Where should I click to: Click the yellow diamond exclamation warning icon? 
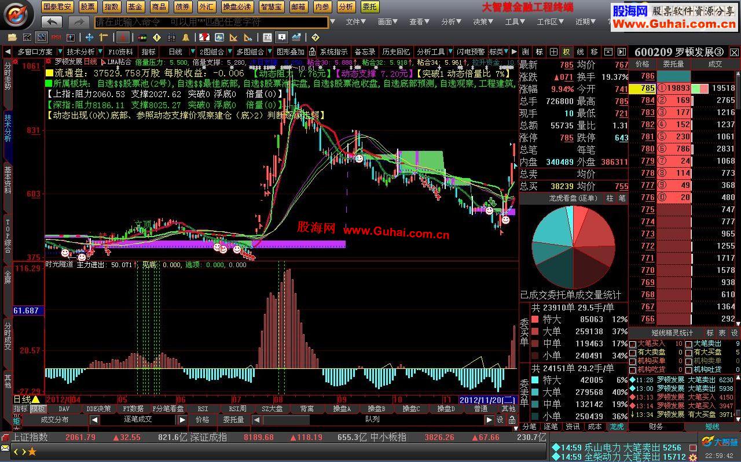[x=156, y=38]
